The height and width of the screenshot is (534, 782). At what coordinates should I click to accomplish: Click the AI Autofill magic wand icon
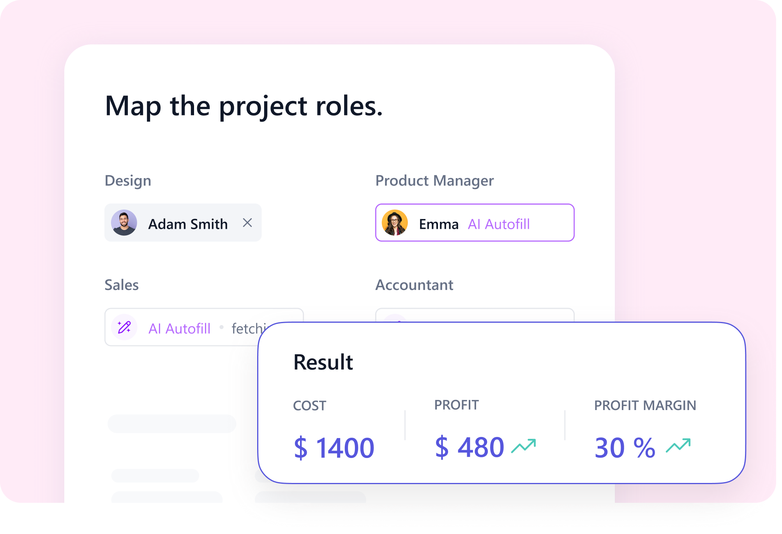click(x=124, y=327)
